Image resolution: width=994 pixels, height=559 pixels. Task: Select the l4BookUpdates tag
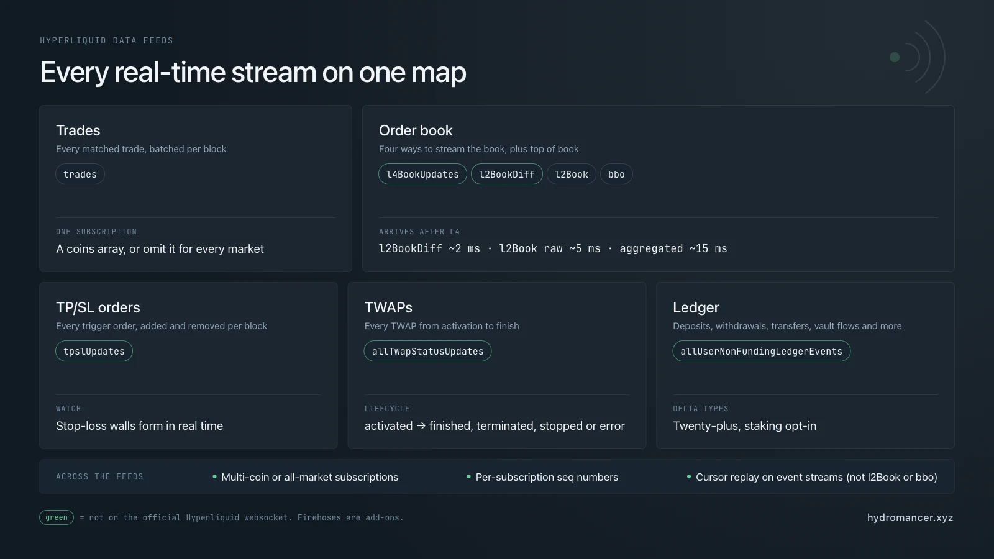coord(422,175)
